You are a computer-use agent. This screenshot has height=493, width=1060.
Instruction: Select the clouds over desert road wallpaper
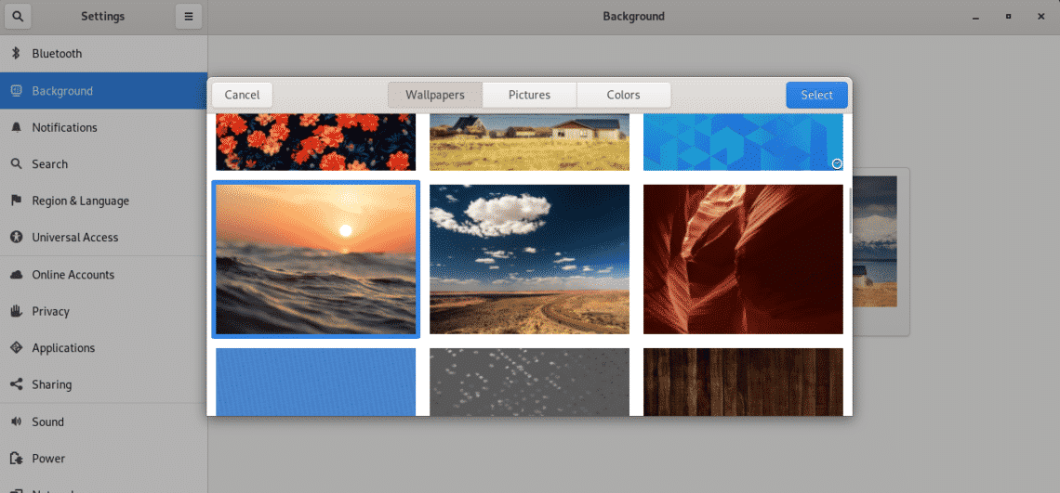[x=529, y=259]
